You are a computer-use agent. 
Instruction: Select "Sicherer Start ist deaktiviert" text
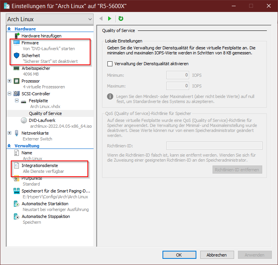[x=50, y=61]
